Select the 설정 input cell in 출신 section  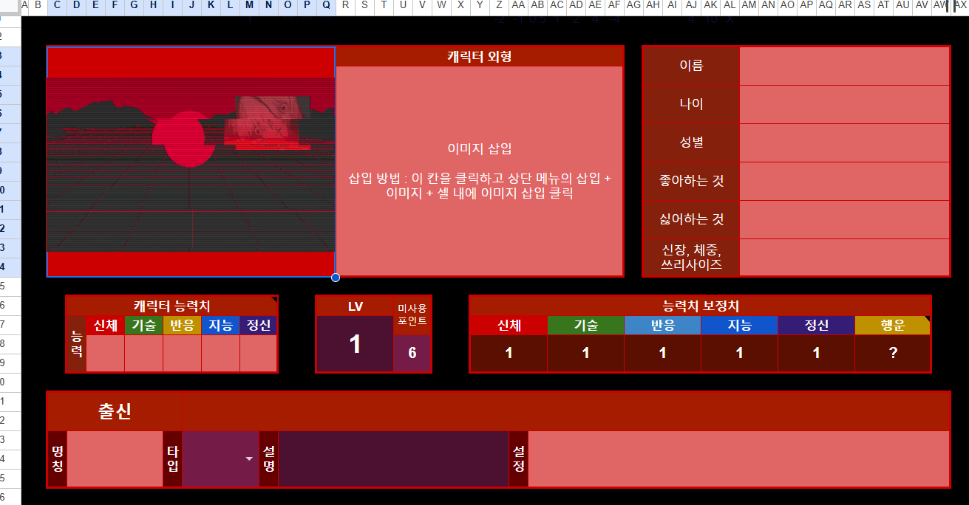click(738, 459)
